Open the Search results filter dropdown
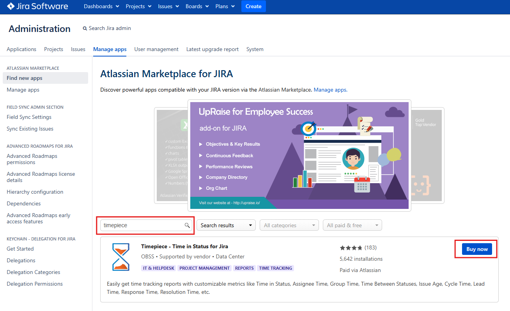Image resolution: width=510 pixels, height=311 pixels. pos(226,225)
